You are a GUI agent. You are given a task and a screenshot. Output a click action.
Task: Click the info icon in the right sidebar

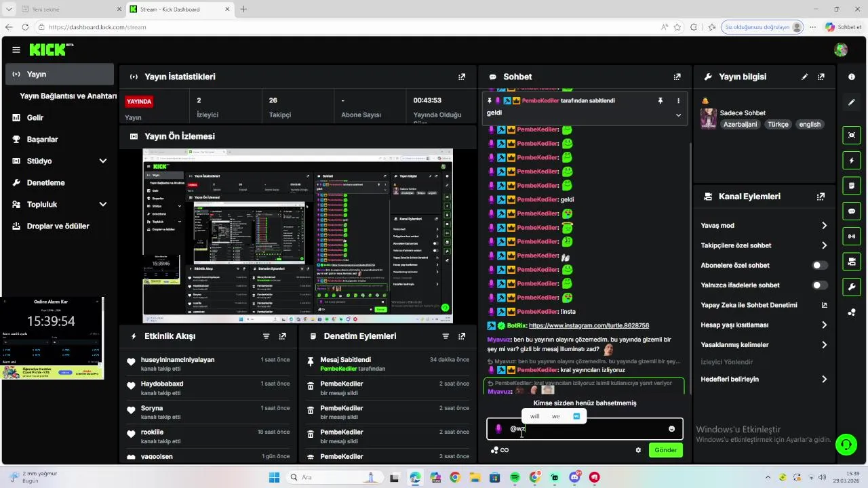852,77
